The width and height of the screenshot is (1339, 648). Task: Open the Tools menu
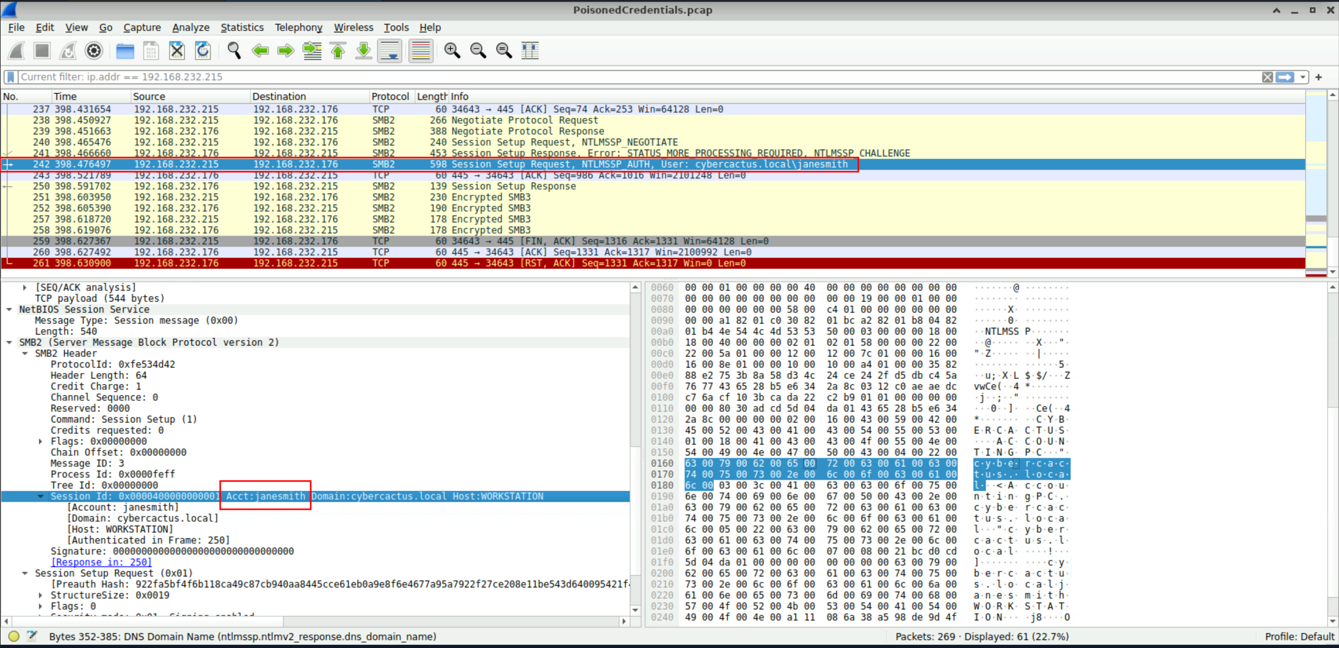coord(396,27)
